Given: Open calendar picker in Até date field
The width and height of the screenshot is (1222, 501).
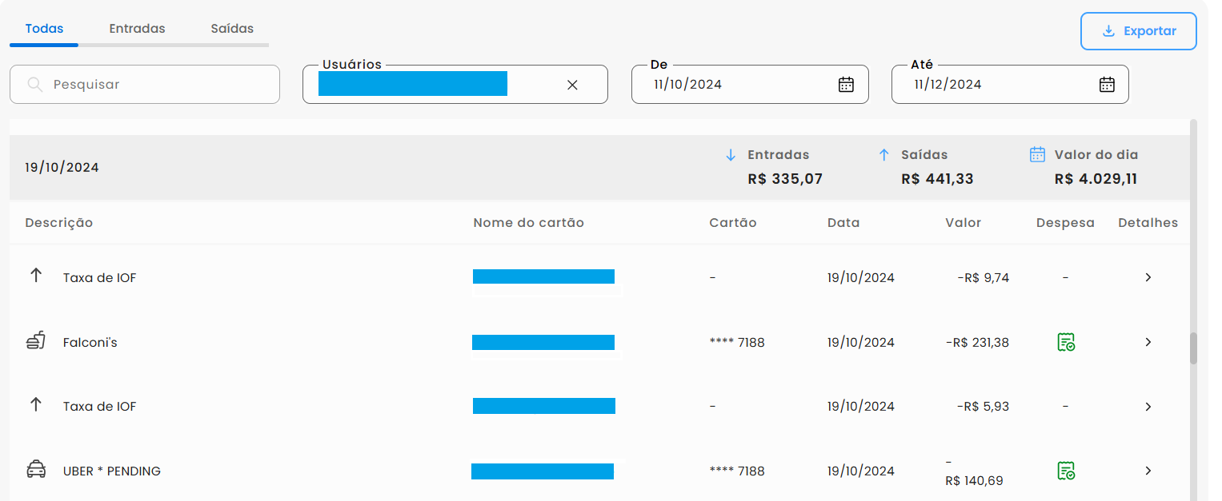Looking at the screenshot, I should (x=1107, y=85).
